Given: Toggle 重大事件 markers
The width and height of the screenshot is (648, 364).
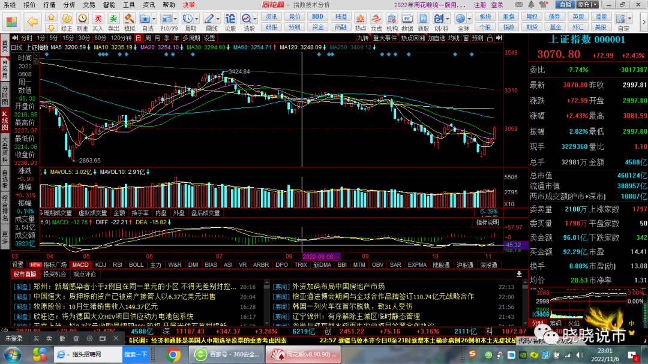Looking at the screenshot, I should coord(385,38).
